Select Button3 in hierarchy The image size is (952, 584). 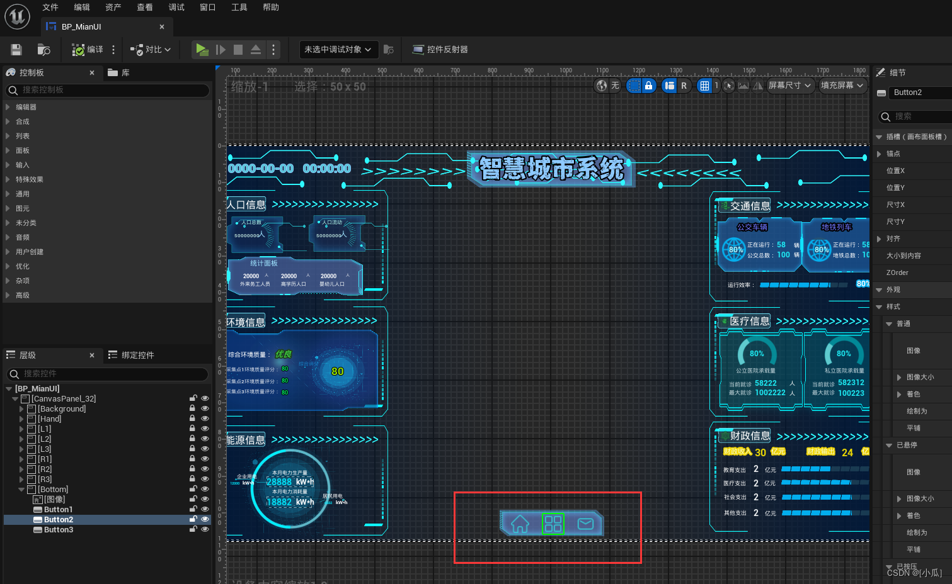[x=59, y=530]
